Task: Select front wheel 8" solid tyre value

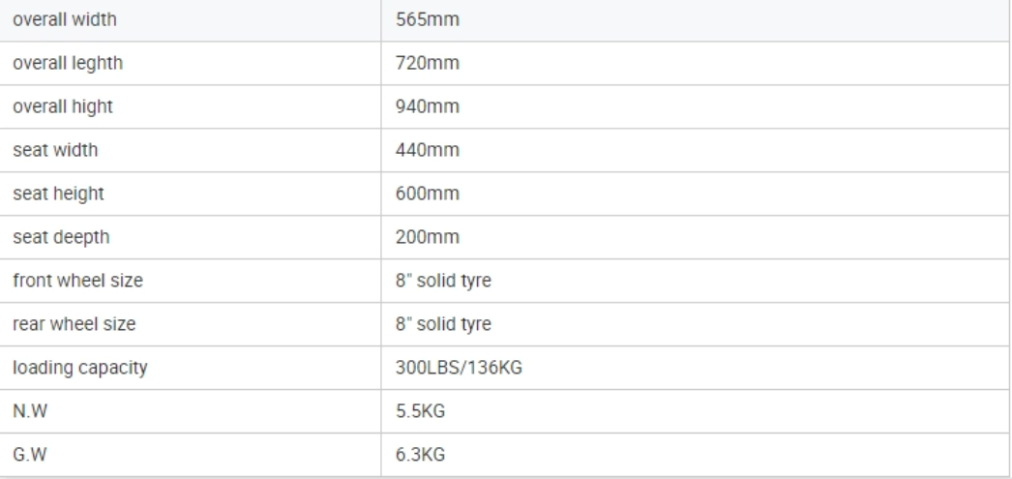Action: pyautogui.click(x=443, y=281)
